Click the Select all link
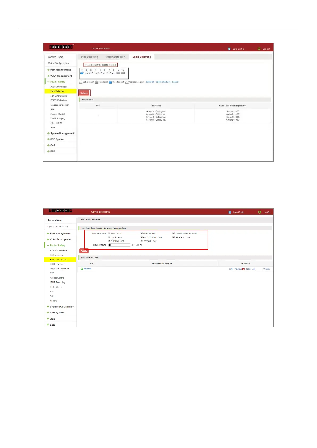The height and width of the screenshot is (448, 317). click(150, 82)
